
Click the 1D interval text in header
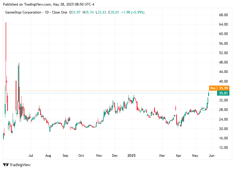point(47,12)
